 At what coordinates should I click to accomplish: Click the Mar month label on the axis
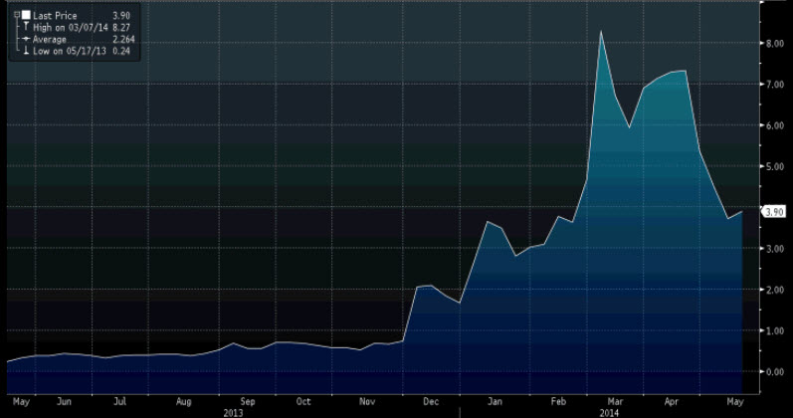click(615, 401)
